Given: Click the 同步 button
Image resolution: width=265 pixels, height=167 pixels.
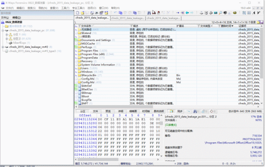Looking at the screenshot, I should (x=180, y=111).
